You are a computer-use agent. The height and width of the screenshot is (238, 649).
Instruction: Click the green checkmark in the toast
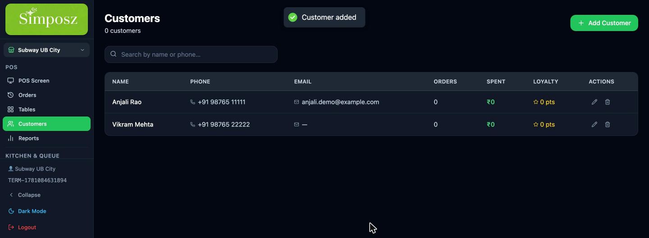(293, 18)
